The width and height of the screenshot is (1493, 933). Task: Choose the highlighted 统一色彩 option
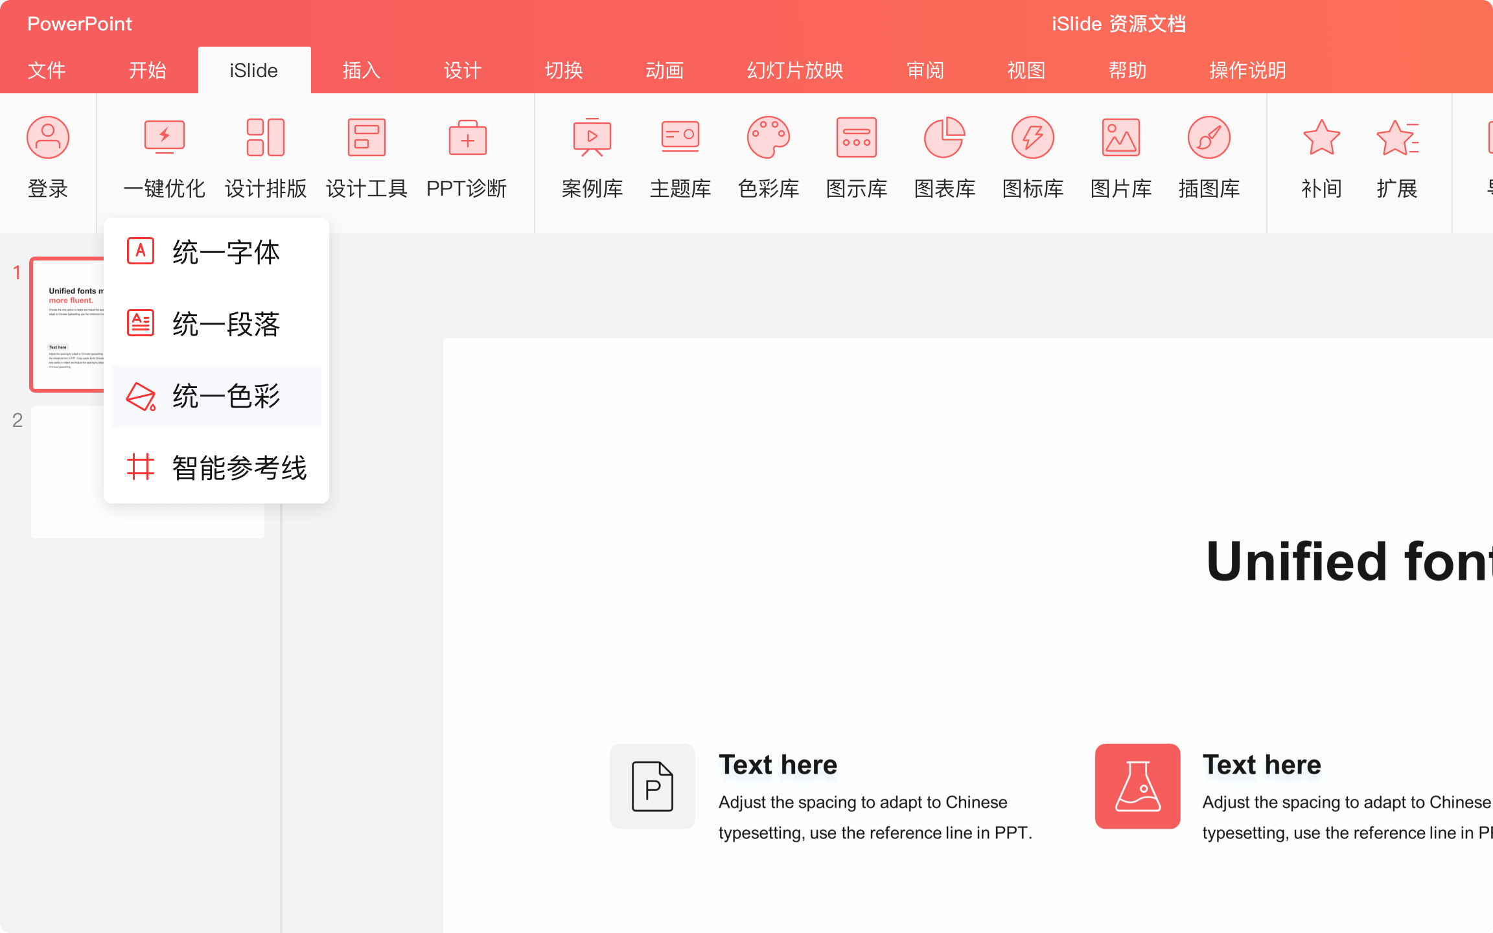(216, 397)
